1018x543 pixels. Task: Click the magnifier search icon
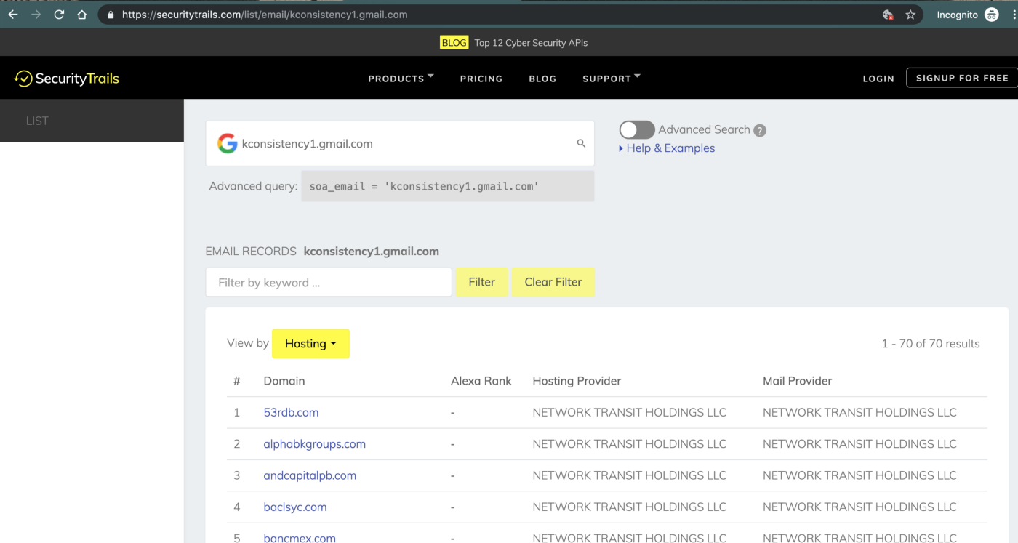[581, 143]
